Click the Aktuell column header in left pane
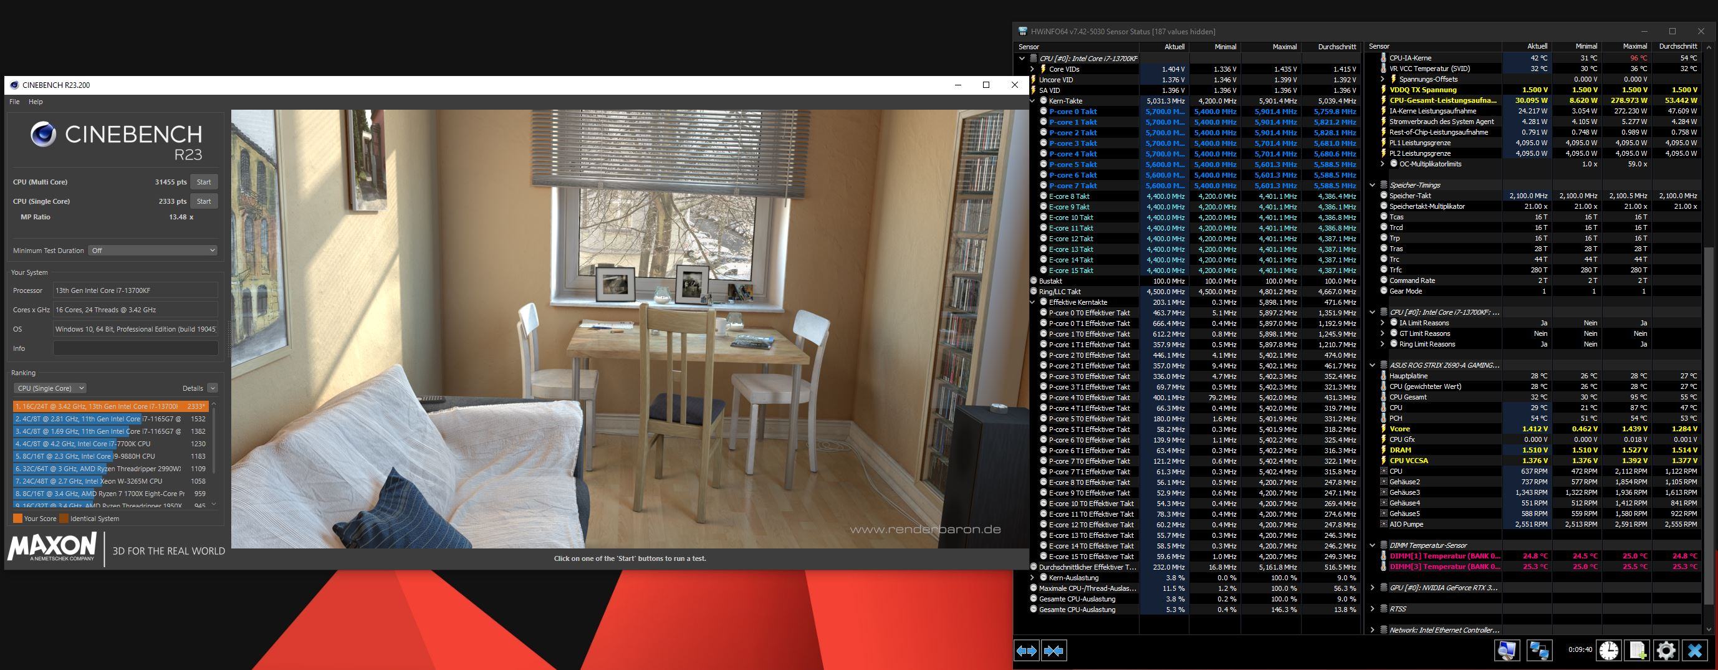This screenshot has height=670, width=1718. [1164, 47]
